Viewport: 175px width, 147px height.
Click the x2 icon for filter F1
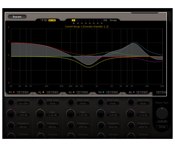click(19, 92)
